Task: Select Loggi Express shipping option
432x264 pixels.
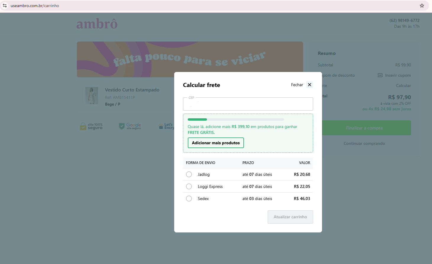Action: 189,186
